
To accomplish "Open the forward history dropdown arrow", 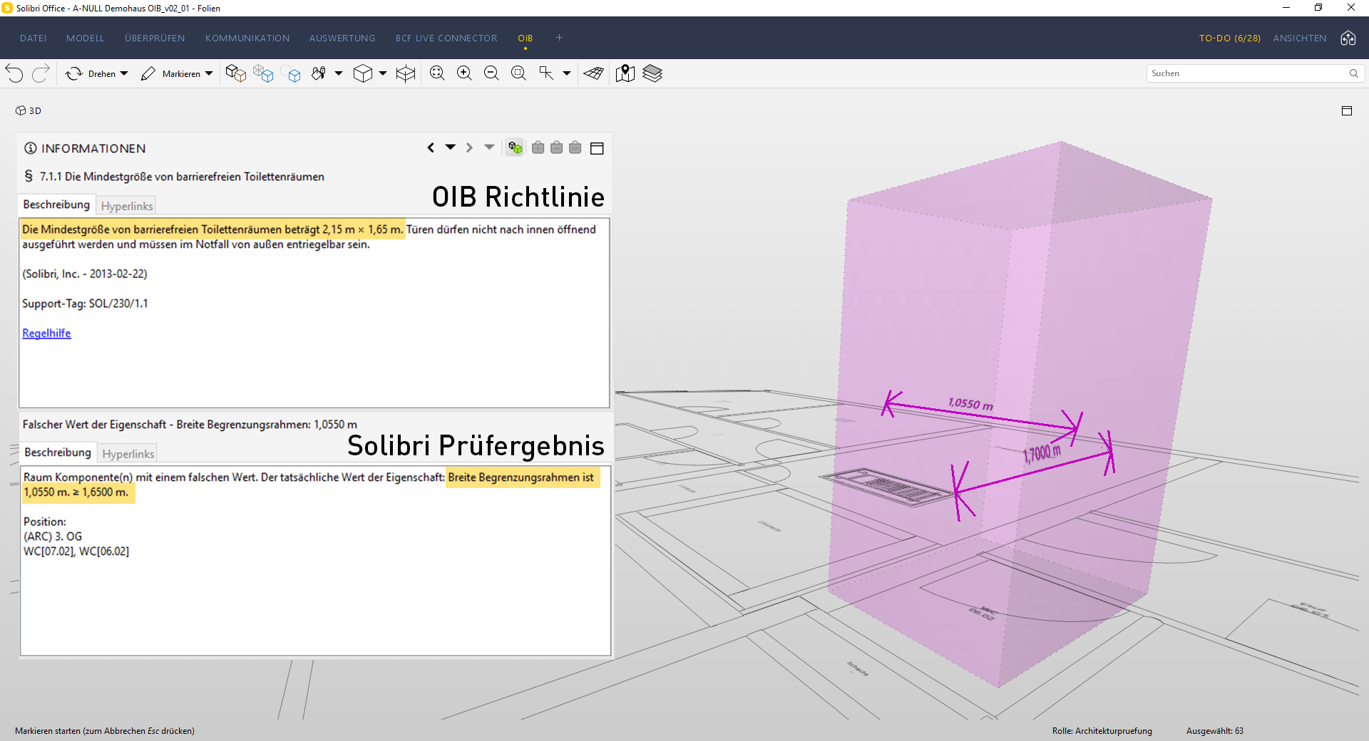I will (489, 147).
